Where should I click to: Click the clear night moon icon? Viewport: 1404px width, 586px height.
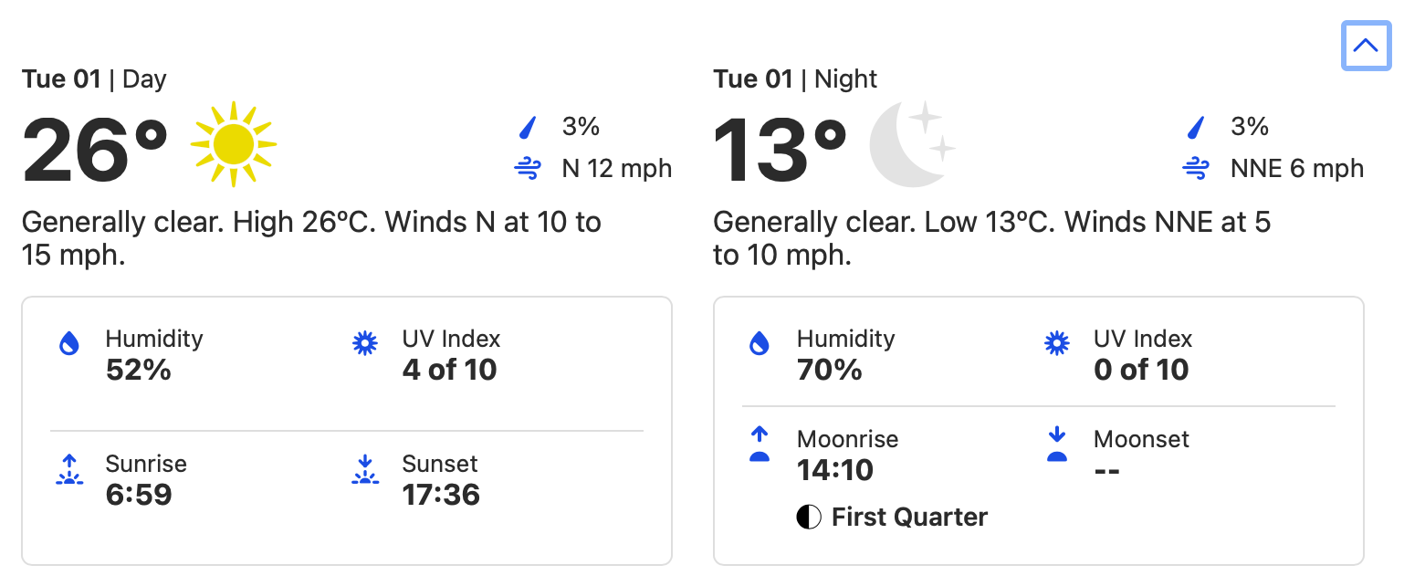tap(912, 144)
